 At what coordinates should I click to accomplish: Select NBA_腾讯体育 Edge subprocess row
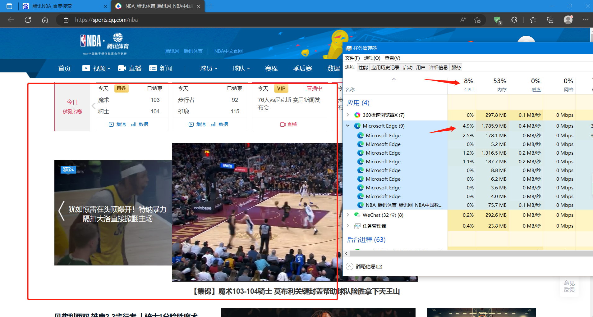point(468,205)
